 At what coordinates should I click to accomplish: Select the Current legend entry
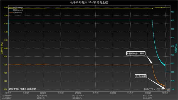click(x=16, y=10)
